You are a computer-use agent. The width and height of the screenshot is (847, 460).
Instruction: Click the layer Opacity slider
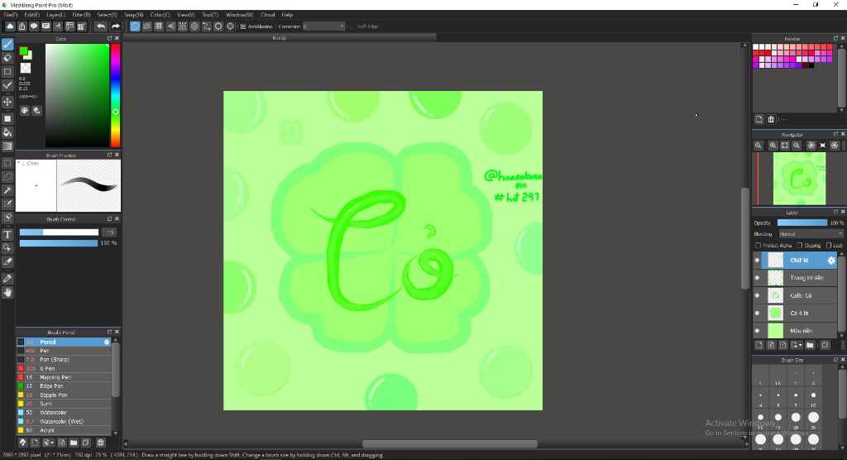[x=802, y=223]
